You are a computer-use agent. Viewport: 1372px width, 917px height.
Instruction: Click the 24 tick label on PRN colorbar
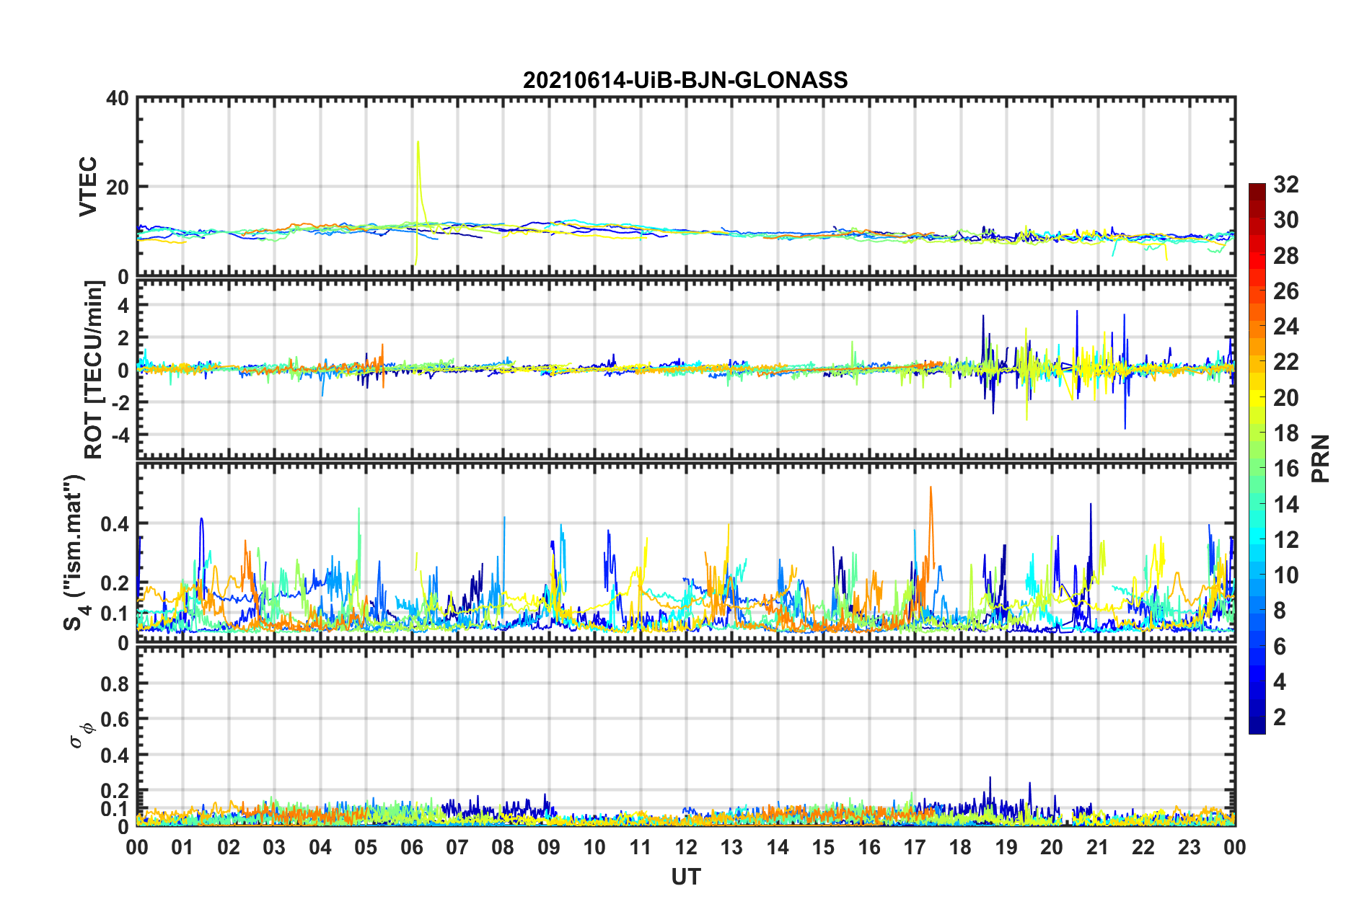point(1286,327)
